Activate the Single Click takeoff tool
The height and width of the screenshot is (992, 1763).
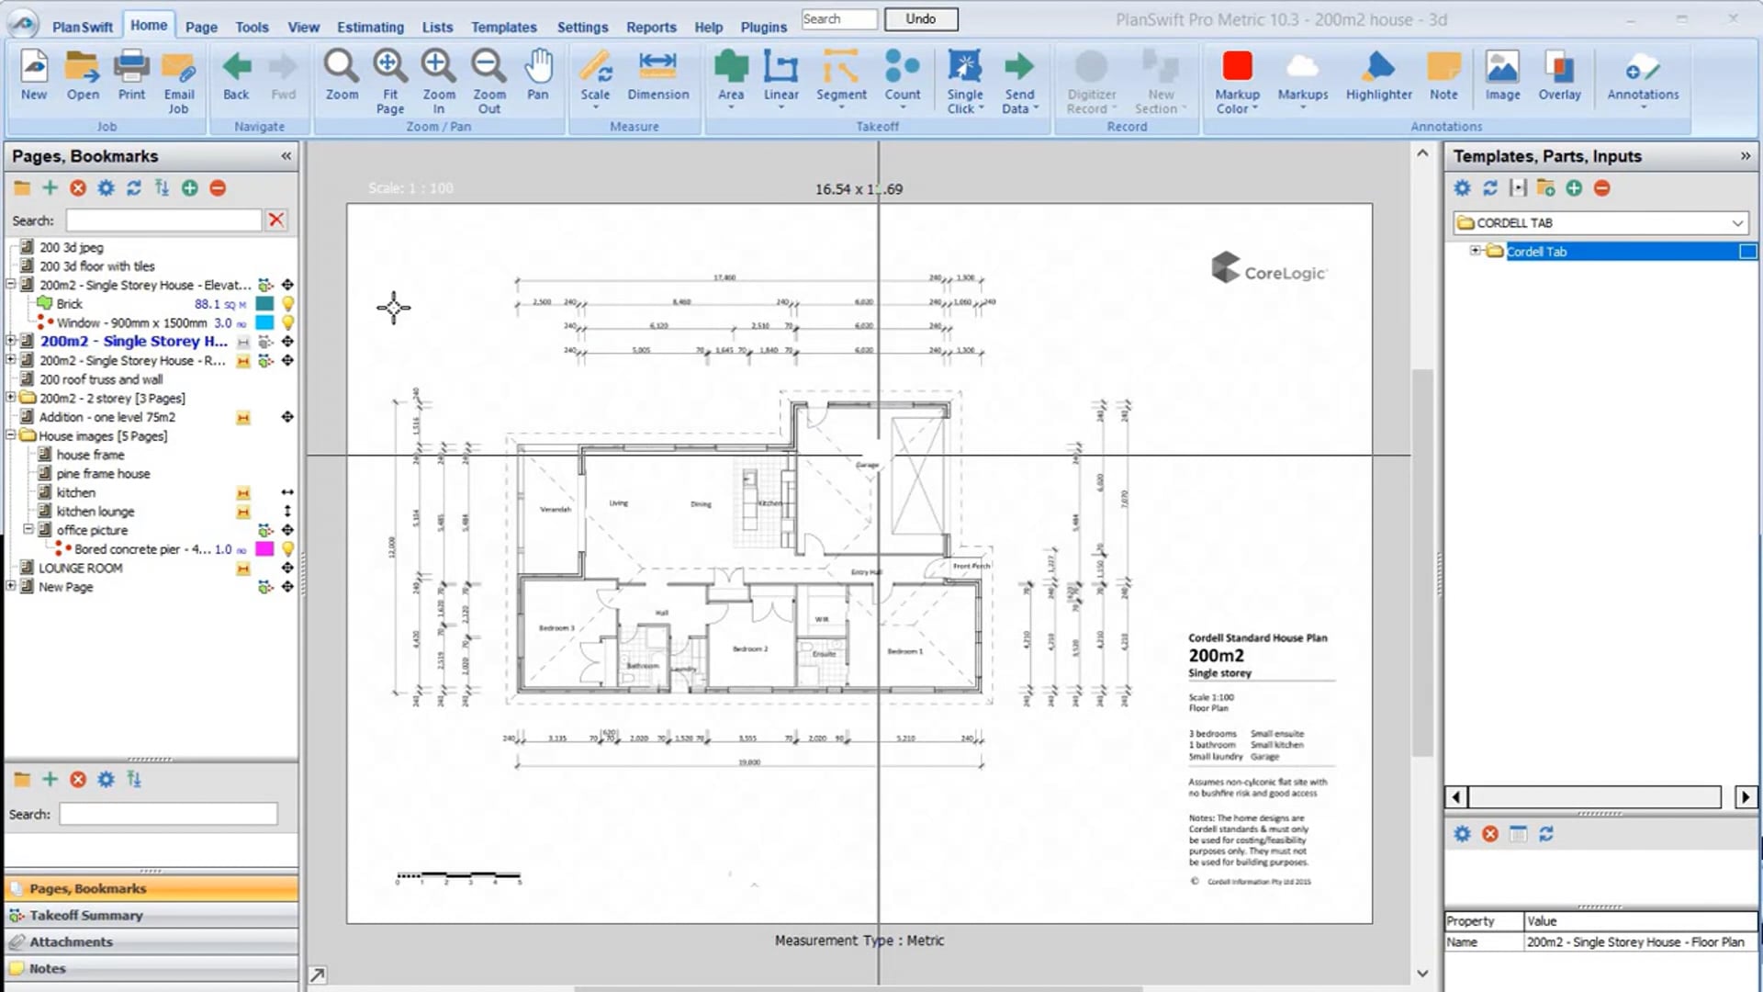963,78
